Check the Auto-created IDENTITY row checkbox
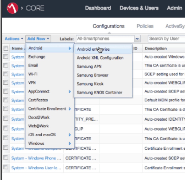 click(x=6, y=119)
